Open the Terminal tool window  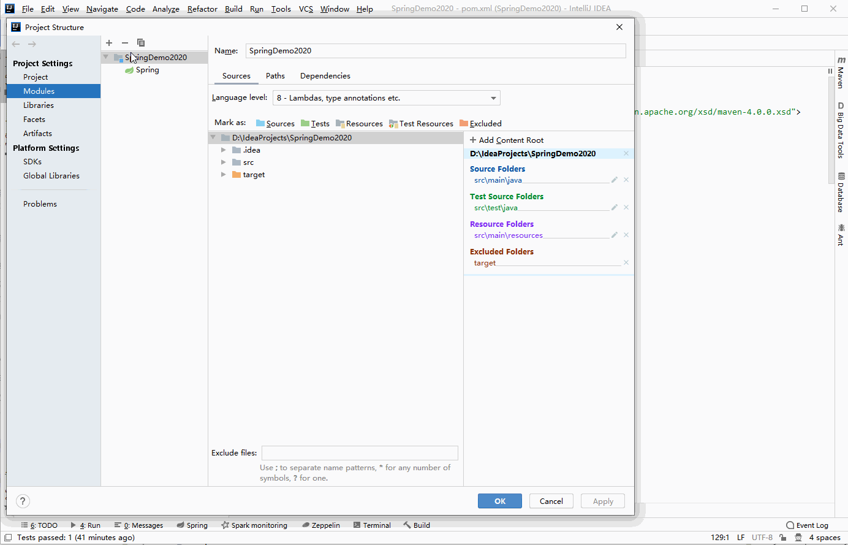(371, 525)
